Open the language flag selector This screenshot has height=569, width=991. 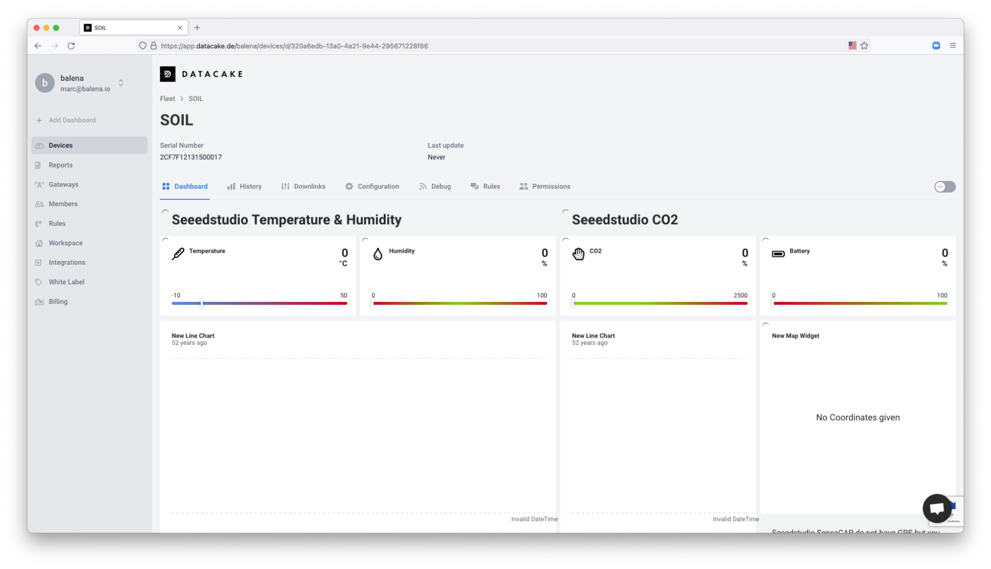click(853, 45)
